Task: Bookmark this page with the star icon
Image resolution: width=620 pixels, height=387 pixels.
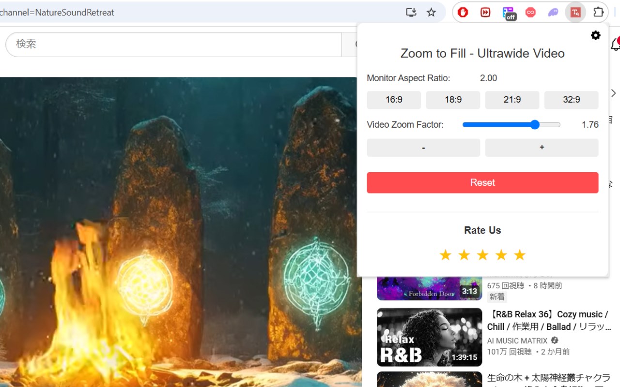Action: pyautogui.click(x=431, y=13)
